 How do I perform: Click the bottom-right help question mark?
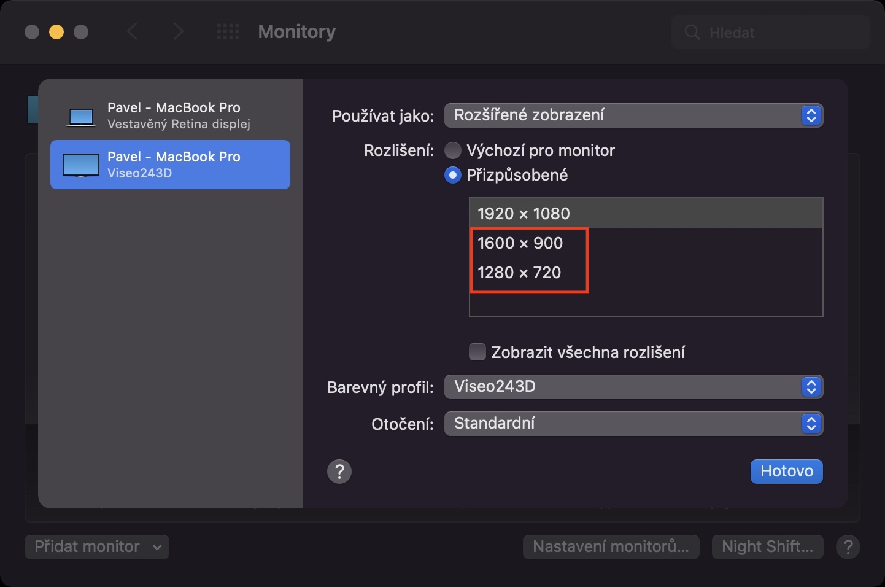[x=848, y=546]
